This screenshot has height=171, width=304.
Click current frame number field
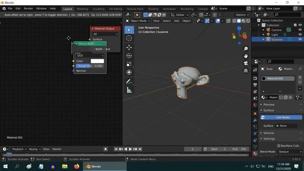click(x=192, y=149)
